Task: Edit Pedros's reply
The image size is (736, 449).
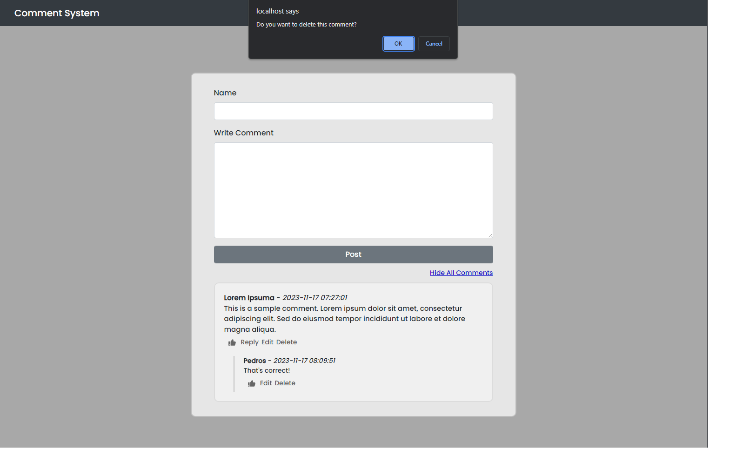Action: [266, 383]
